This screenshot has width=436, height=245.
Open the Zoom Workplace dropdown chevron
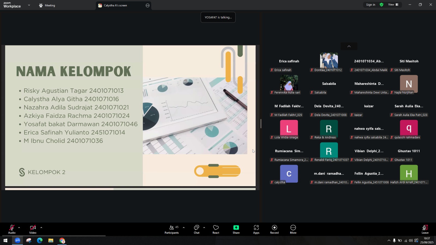(29, 5)
